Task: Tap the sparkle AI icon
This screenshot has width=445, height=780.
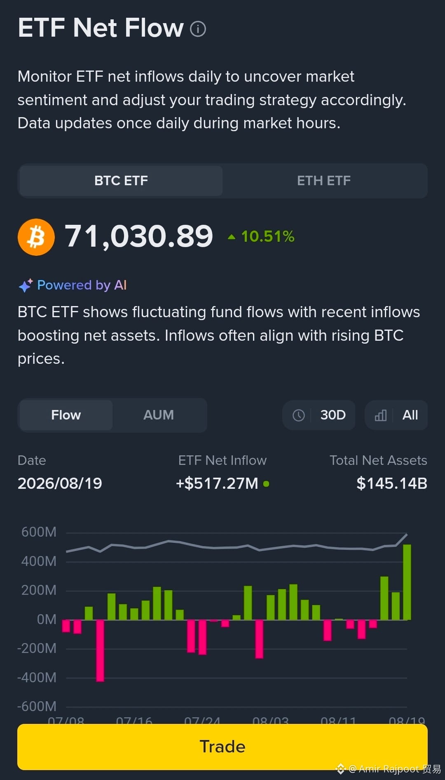Action: [26, 285]
